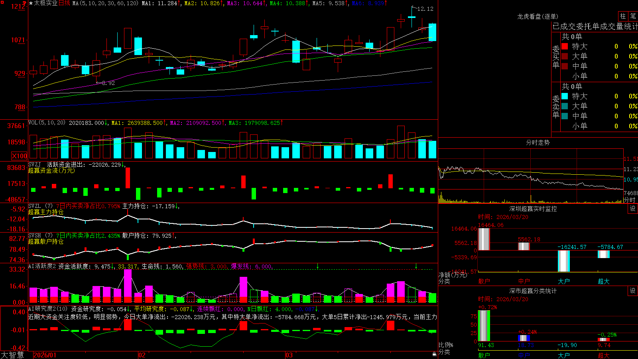Click the 超赢散户持仓 yellow label
Image resolution: width=638 pixels, height=359 pixels.
tap(46, 241)
